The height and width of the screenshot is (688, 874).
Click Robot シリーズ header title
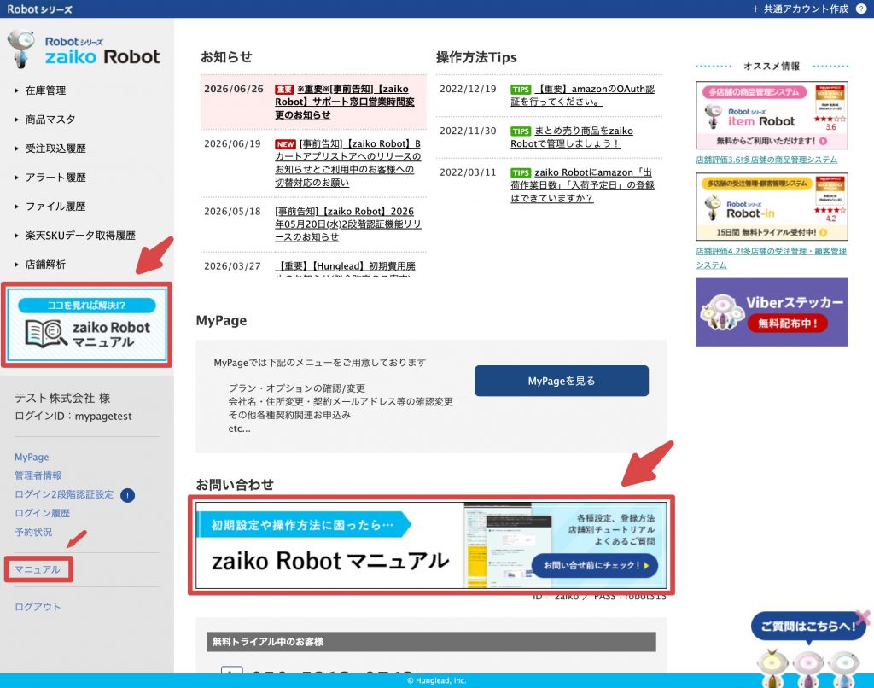(x=39, y=9)
